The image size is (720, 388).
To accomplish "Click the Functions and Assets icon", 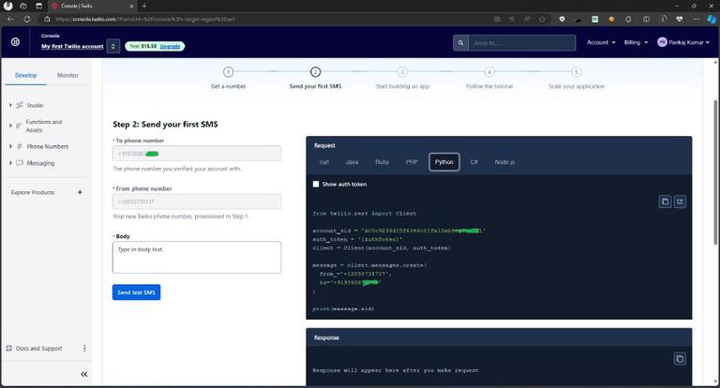I will [19, 126].
